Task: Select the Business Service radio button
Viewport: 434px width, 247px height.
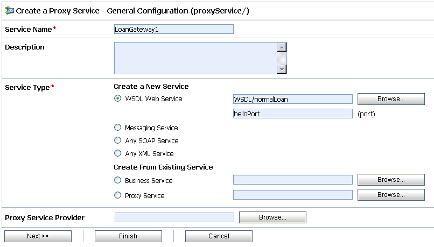Action: tap(117, 180)
